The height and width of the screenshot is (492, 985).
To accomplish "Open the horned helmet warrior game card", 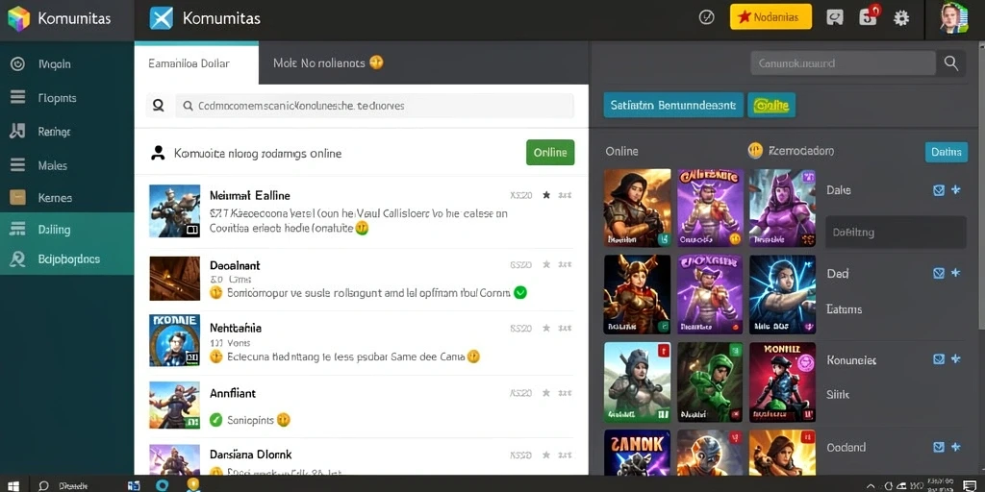I will coord(637,294).
